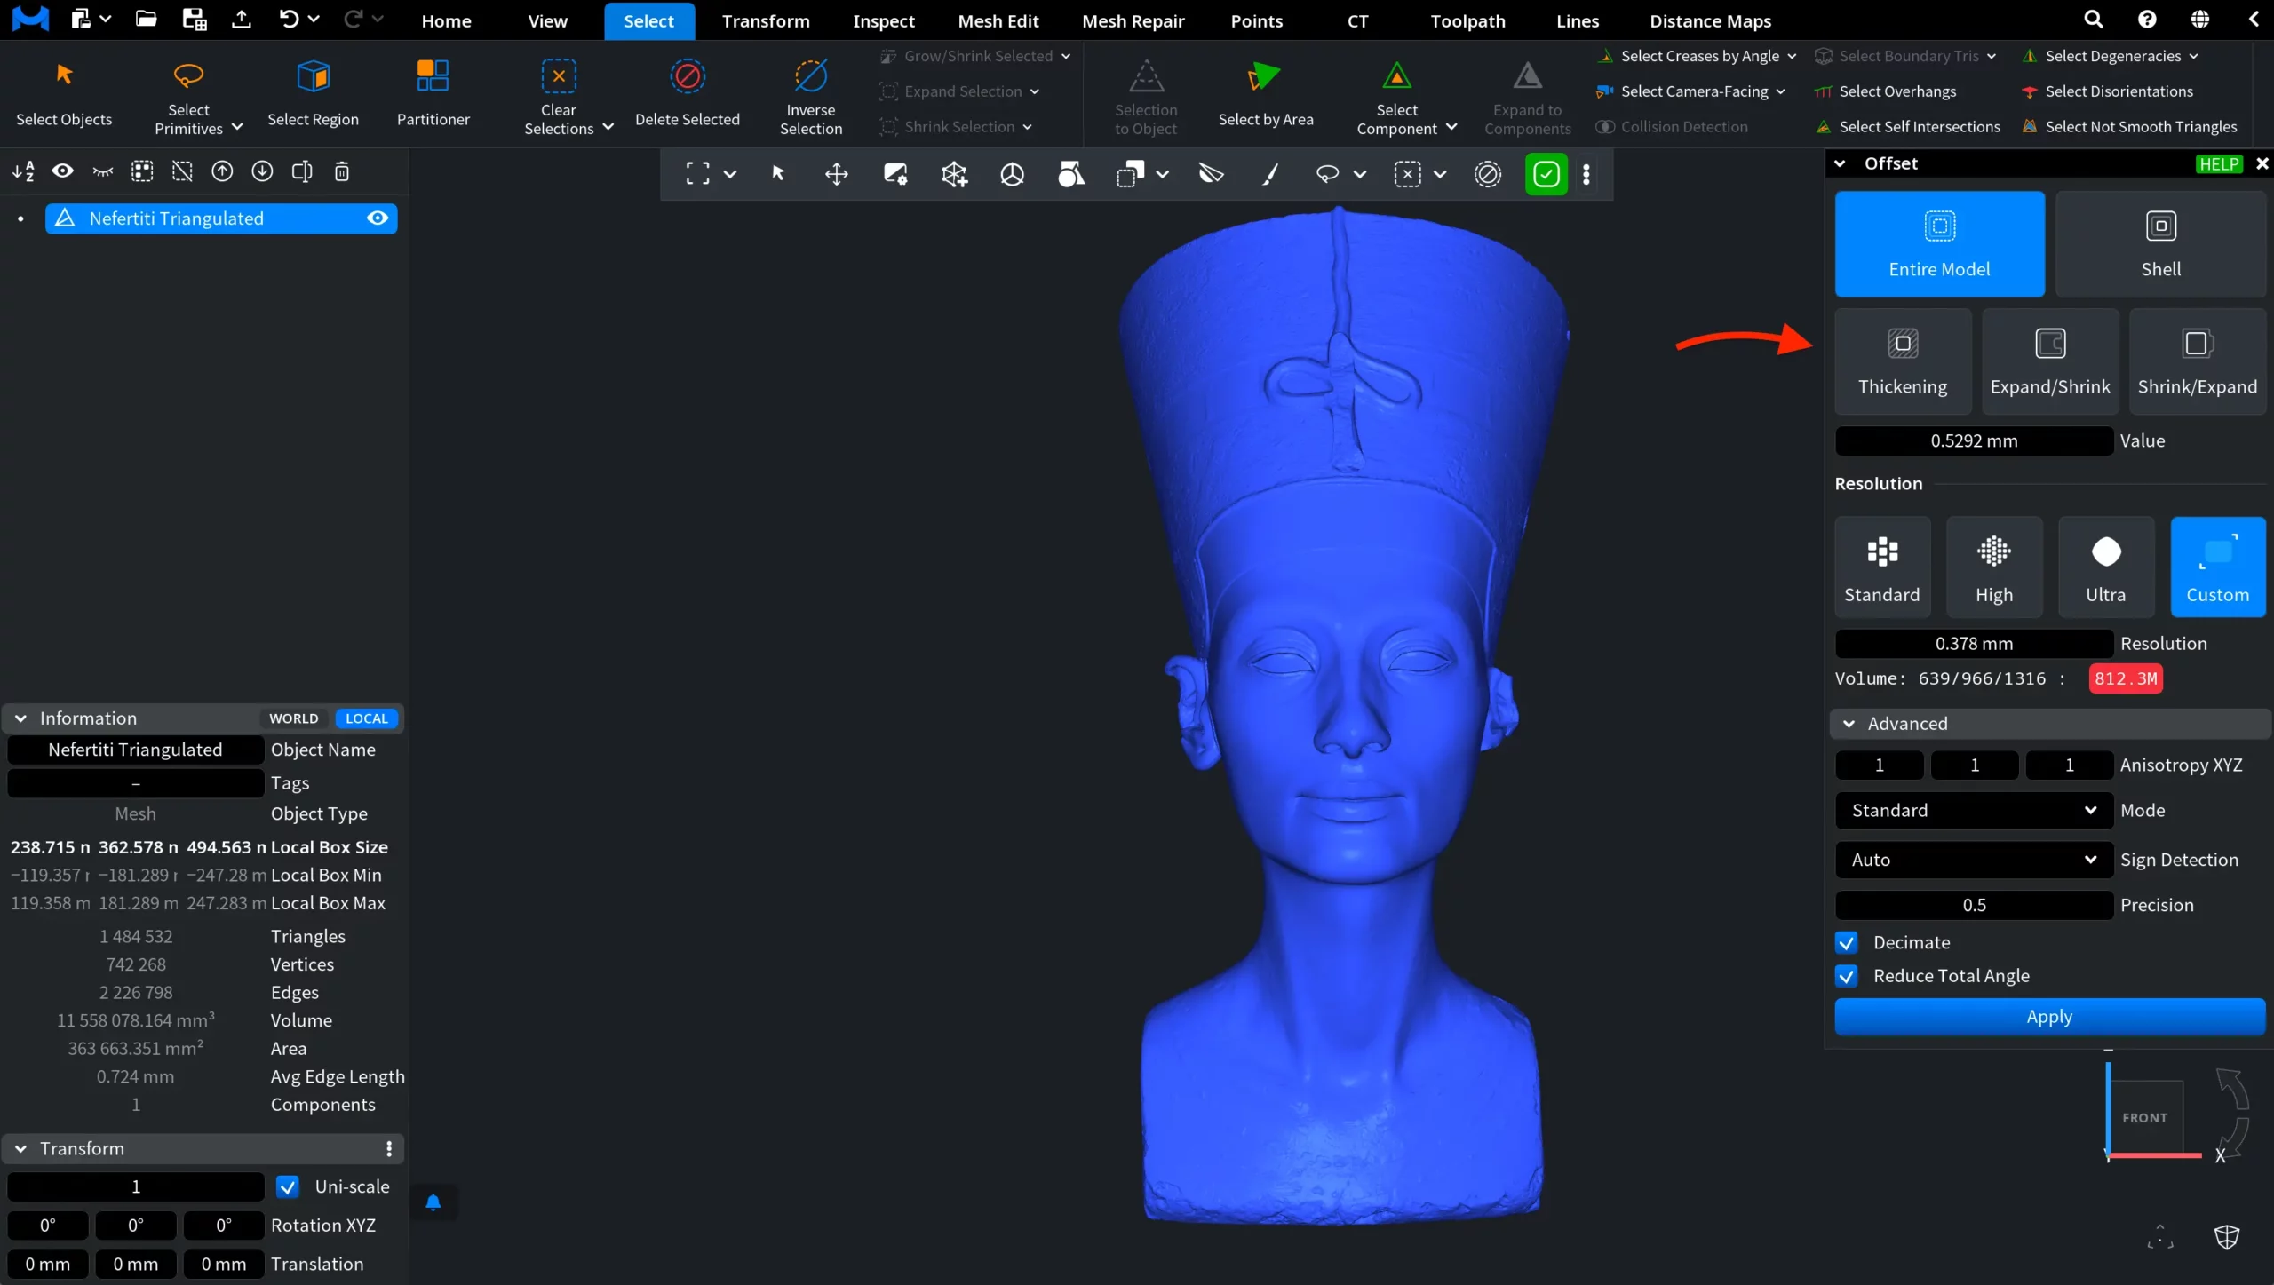The height and width of the screenshot is (1285, 2274).
Task: Click the Apply button
Action: [x=2050, y=1017]
